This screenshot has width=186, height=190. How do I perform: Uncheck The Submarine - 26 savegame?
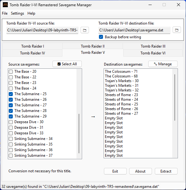tap(11, 100)
